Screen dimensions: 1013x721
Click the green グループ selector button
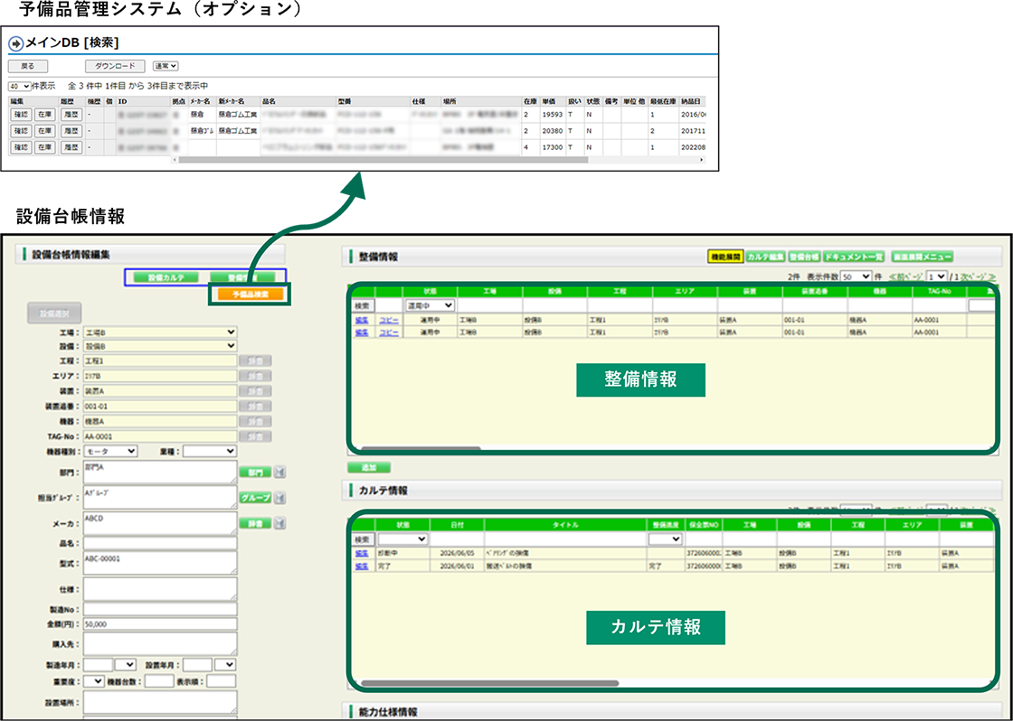pos(255,498)
